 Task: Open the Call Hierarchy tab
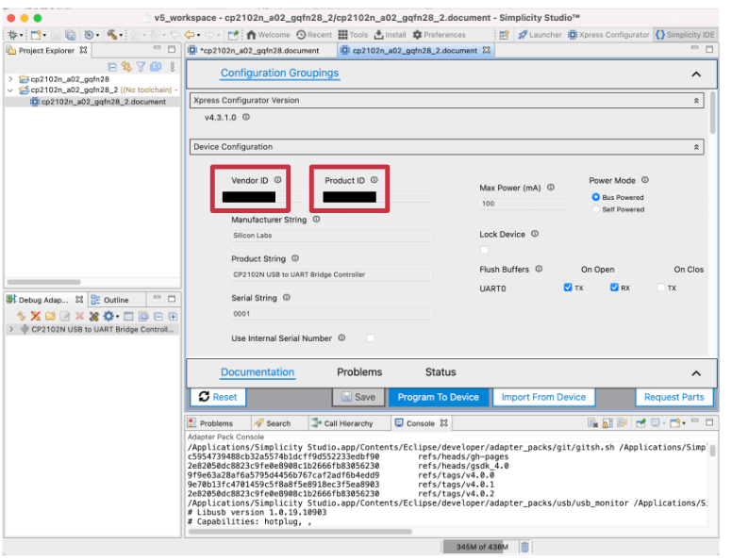(342, 423)
